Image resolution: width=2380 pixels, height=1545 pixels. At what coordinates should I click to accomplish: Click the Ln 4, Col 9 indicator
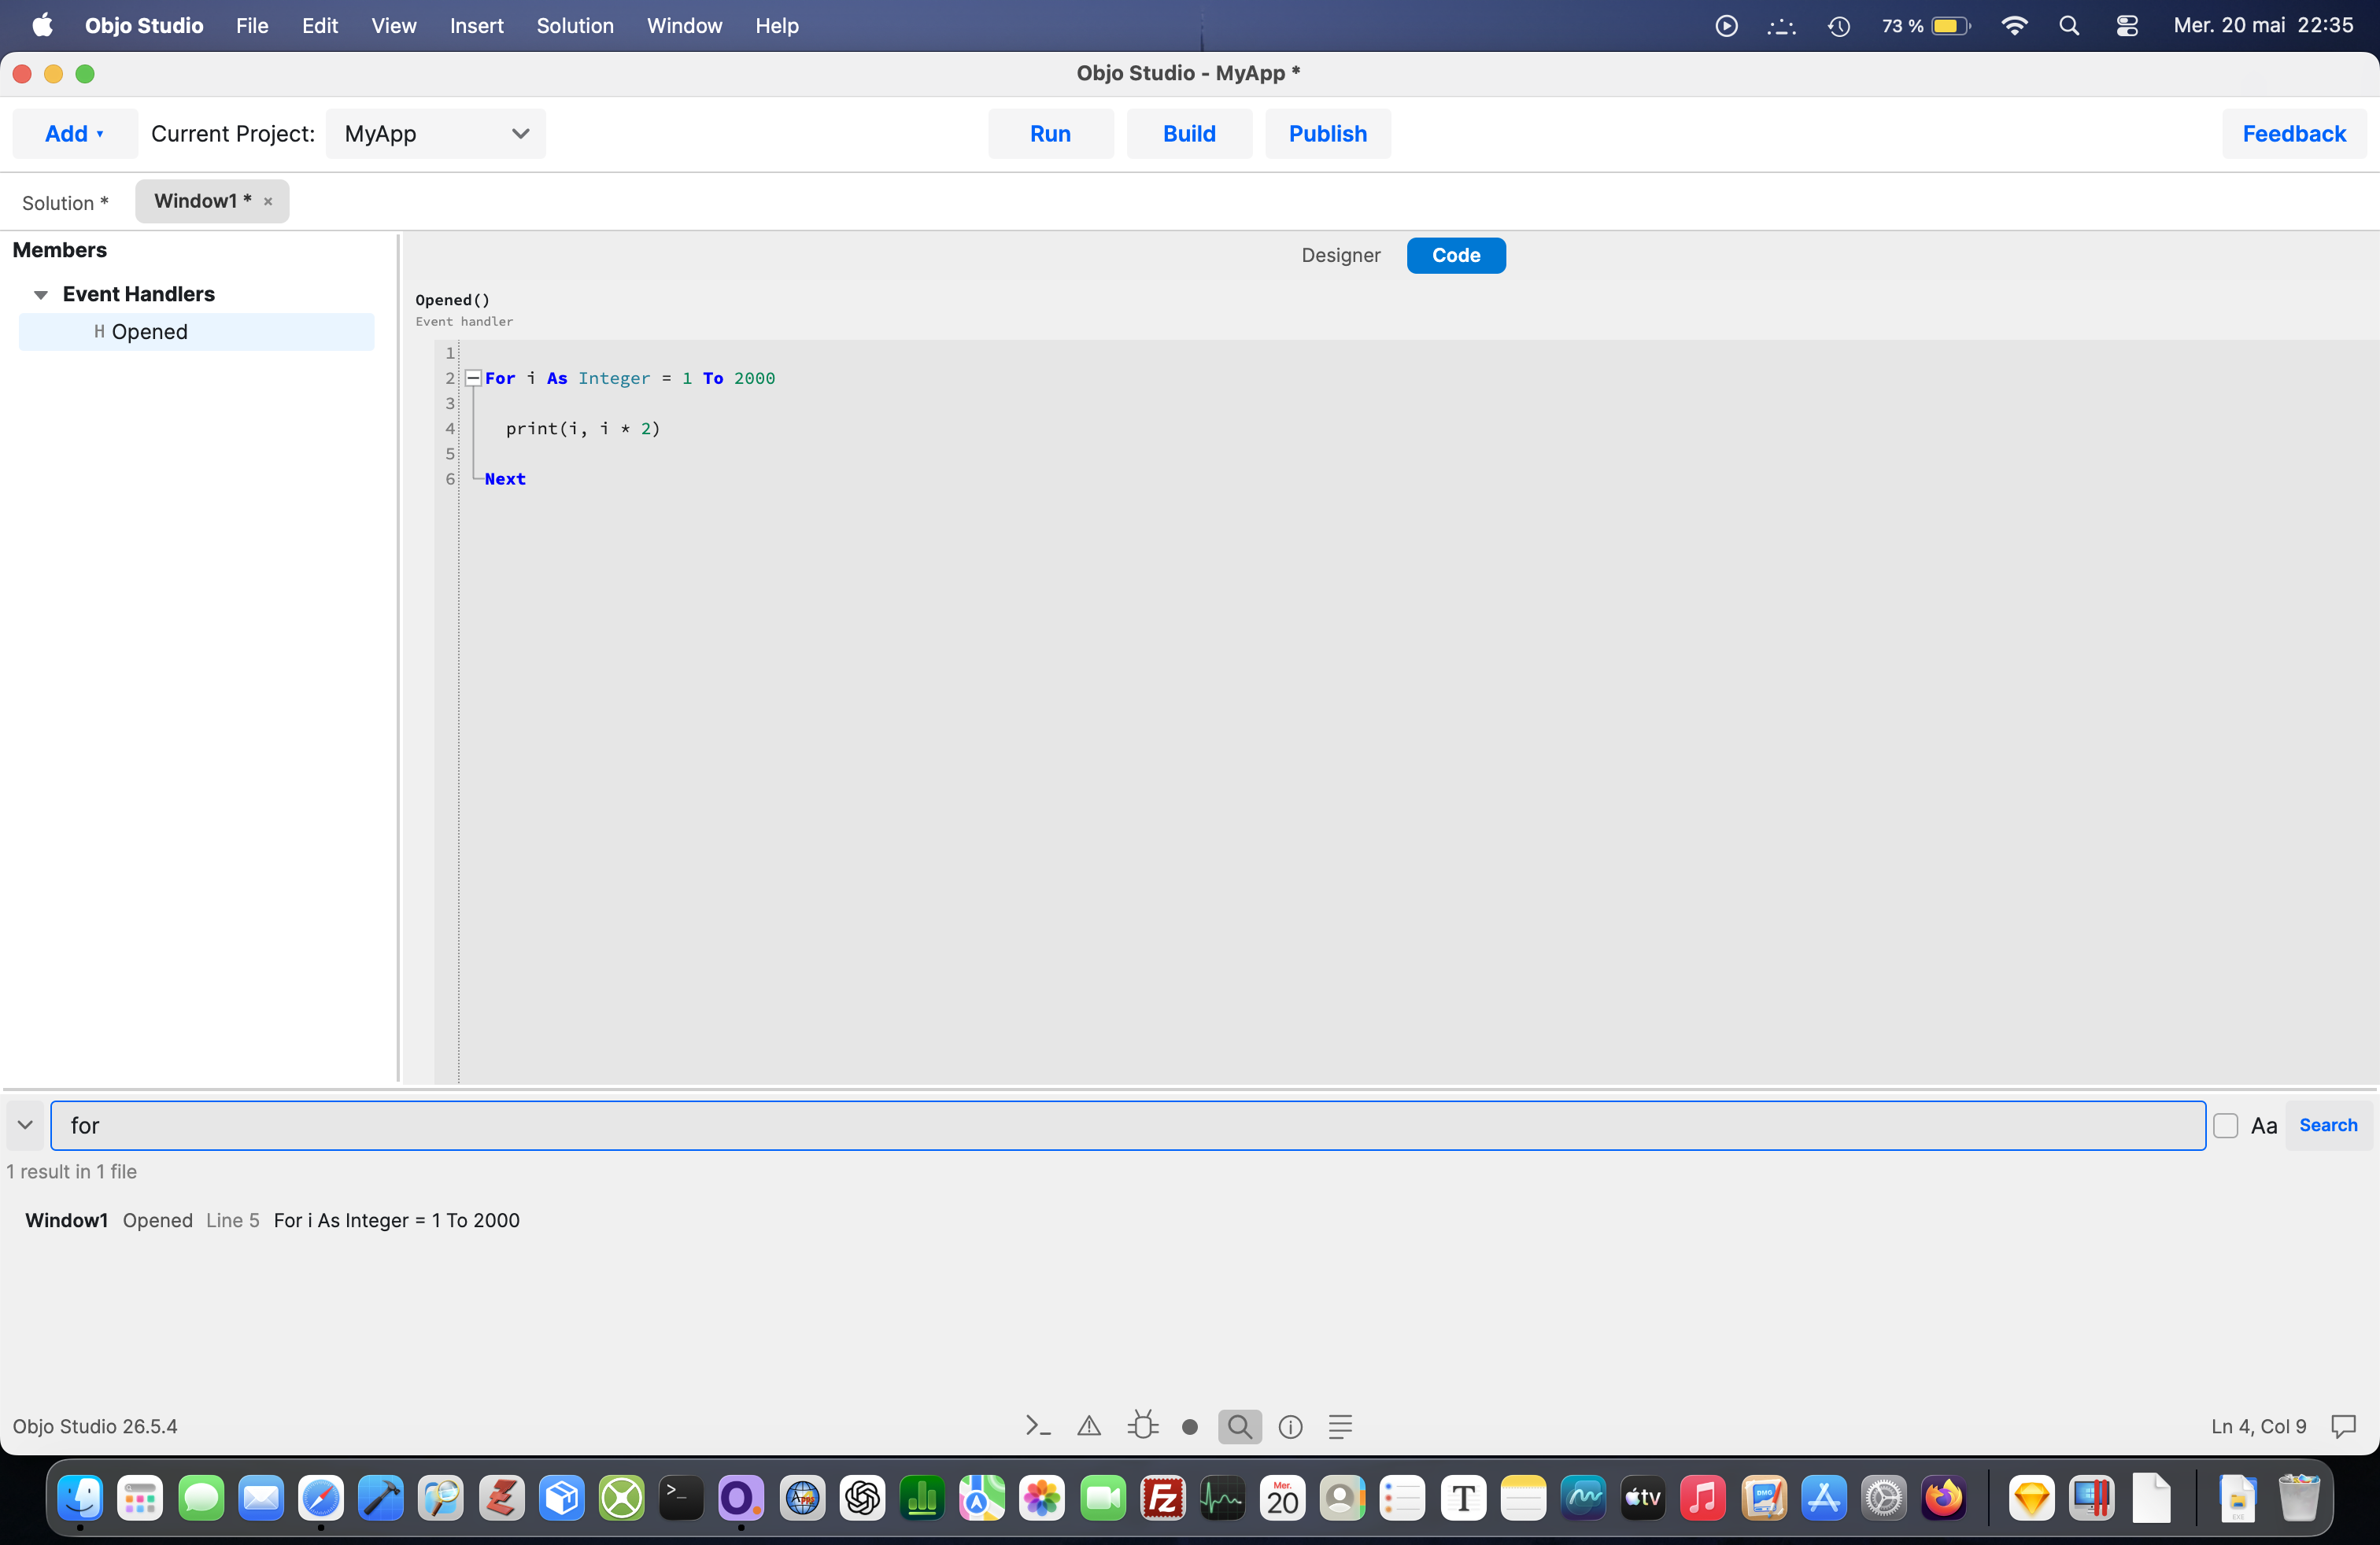2258,1426
